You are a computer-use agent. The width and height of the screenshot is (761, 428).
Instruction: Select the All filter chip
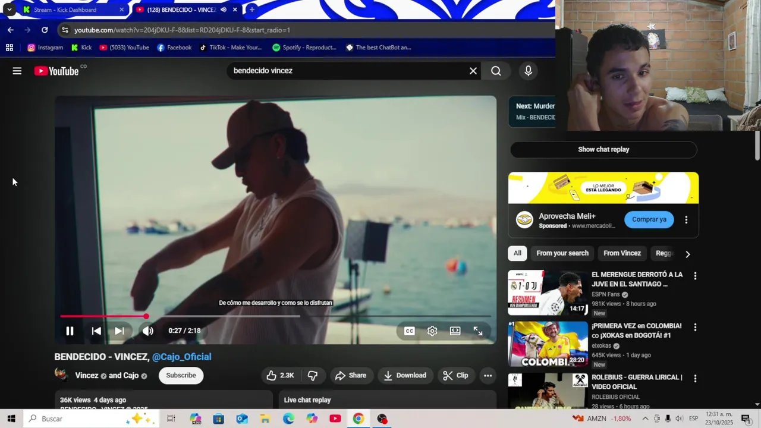(517, 253)
